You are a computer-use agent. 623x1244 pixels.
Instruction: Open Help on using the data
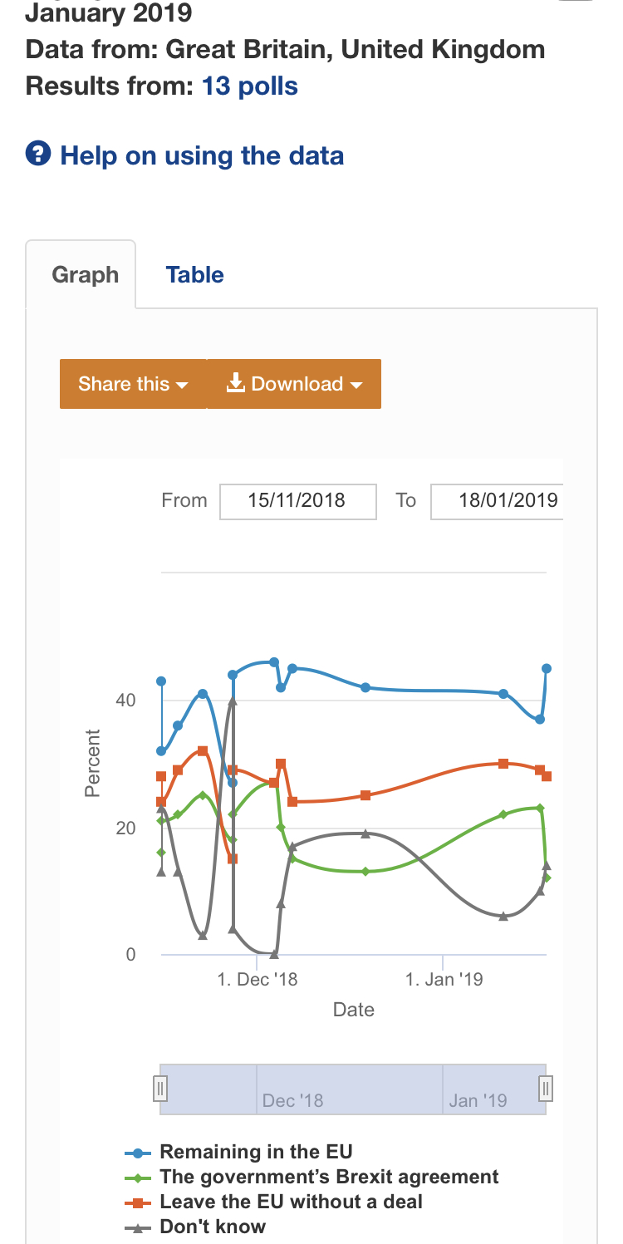pos(202,155)
